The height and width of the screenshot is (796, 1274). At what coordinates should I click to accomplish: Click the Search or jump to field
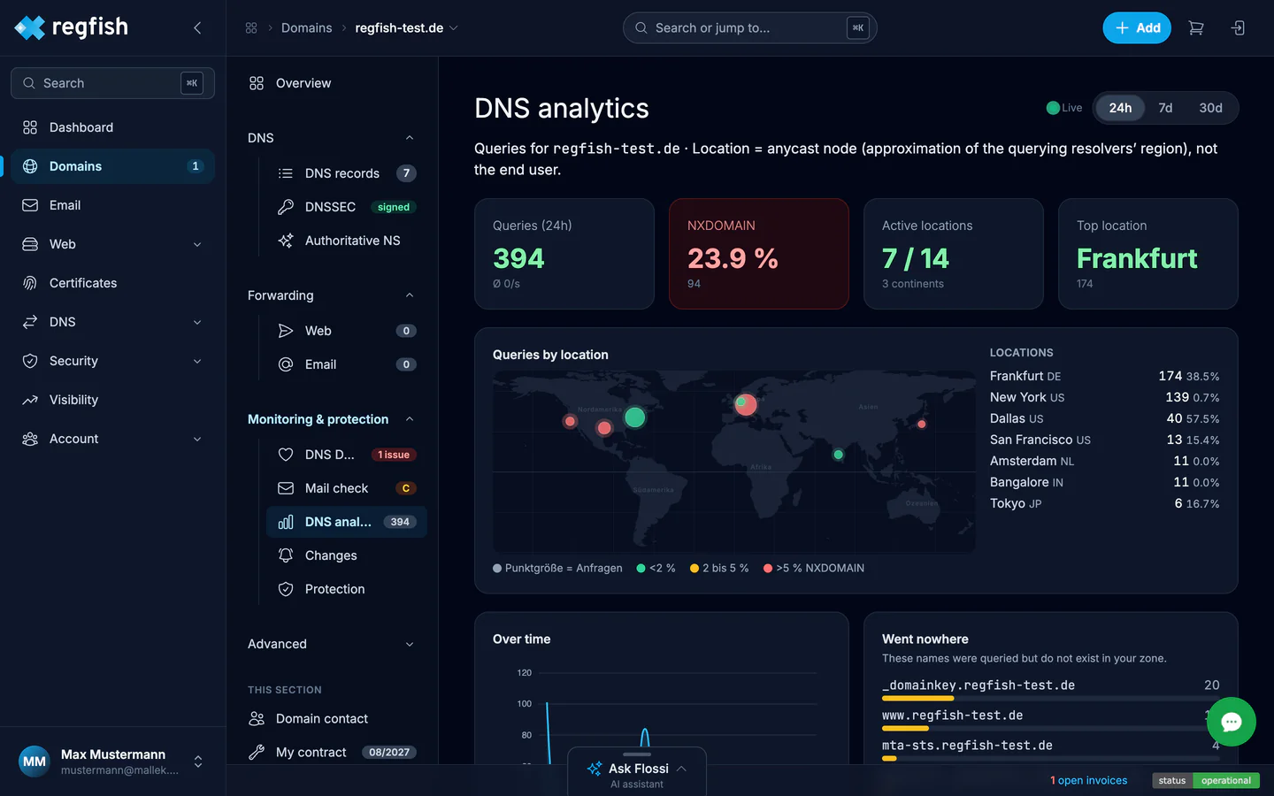[x=749, y=28]
